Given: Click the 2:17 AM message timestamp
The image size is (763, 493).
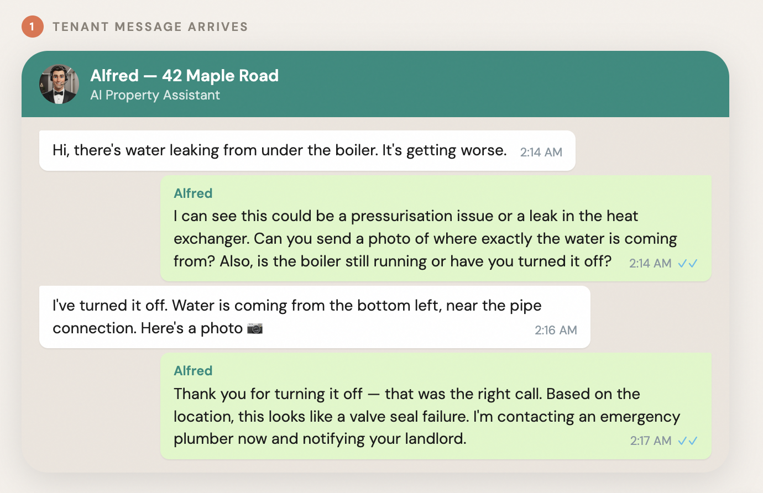Looking at the screenshot, I should [651, 441].
